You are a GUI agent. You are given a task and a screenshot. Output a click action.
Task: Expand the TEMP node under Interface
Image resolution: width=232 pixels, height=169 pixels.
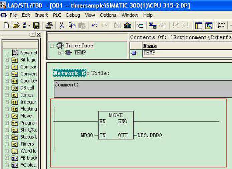[x=60, y=52]
